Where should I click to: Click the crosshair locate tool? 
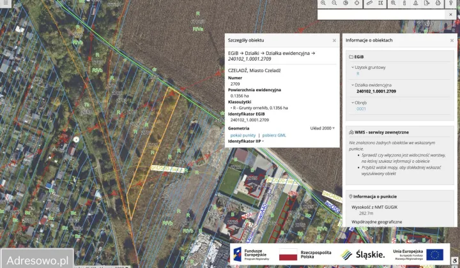coord(356,3)
